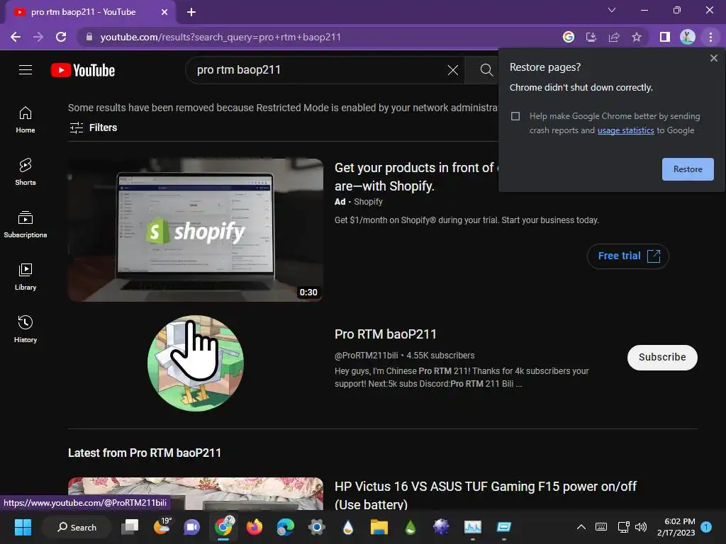Click the @ProRTM211bili channel handle
The width and height of the screenshot is (726, 544).
click(367, 356)
